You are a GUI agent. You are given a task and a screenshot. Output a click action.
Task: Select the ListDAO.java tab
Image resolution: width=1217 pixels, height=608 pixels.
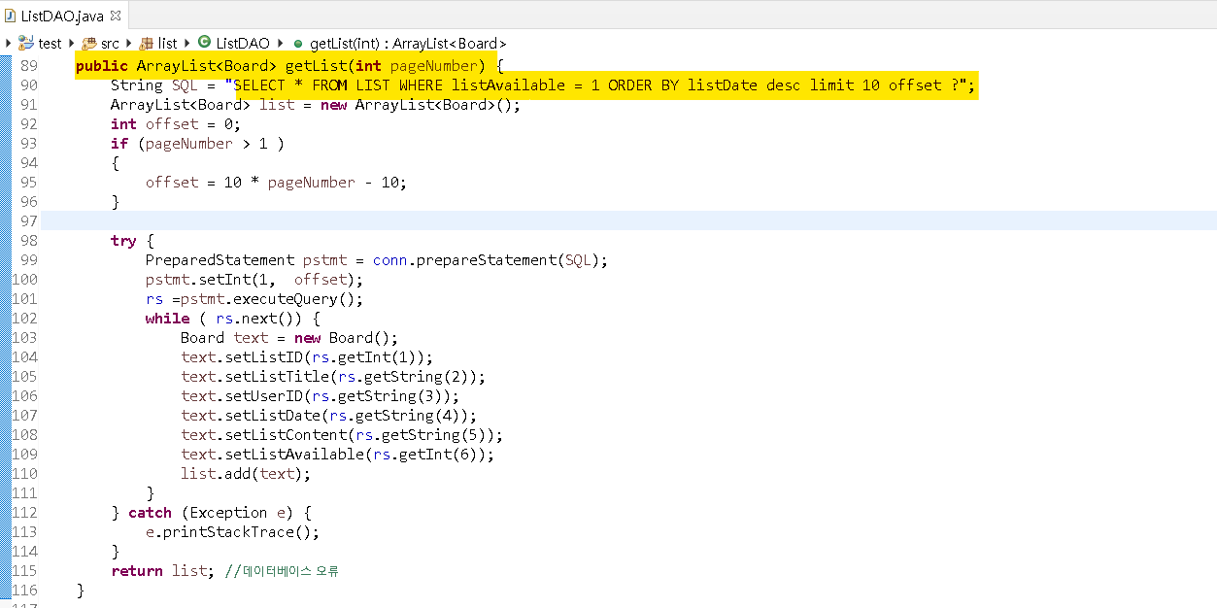click(x=64, y=16)
